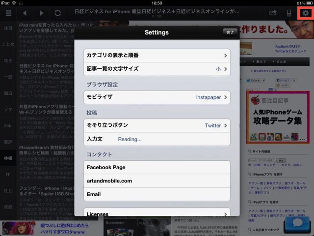Select the 政経 category tab
314x236 pixels.
coord(8,207)
